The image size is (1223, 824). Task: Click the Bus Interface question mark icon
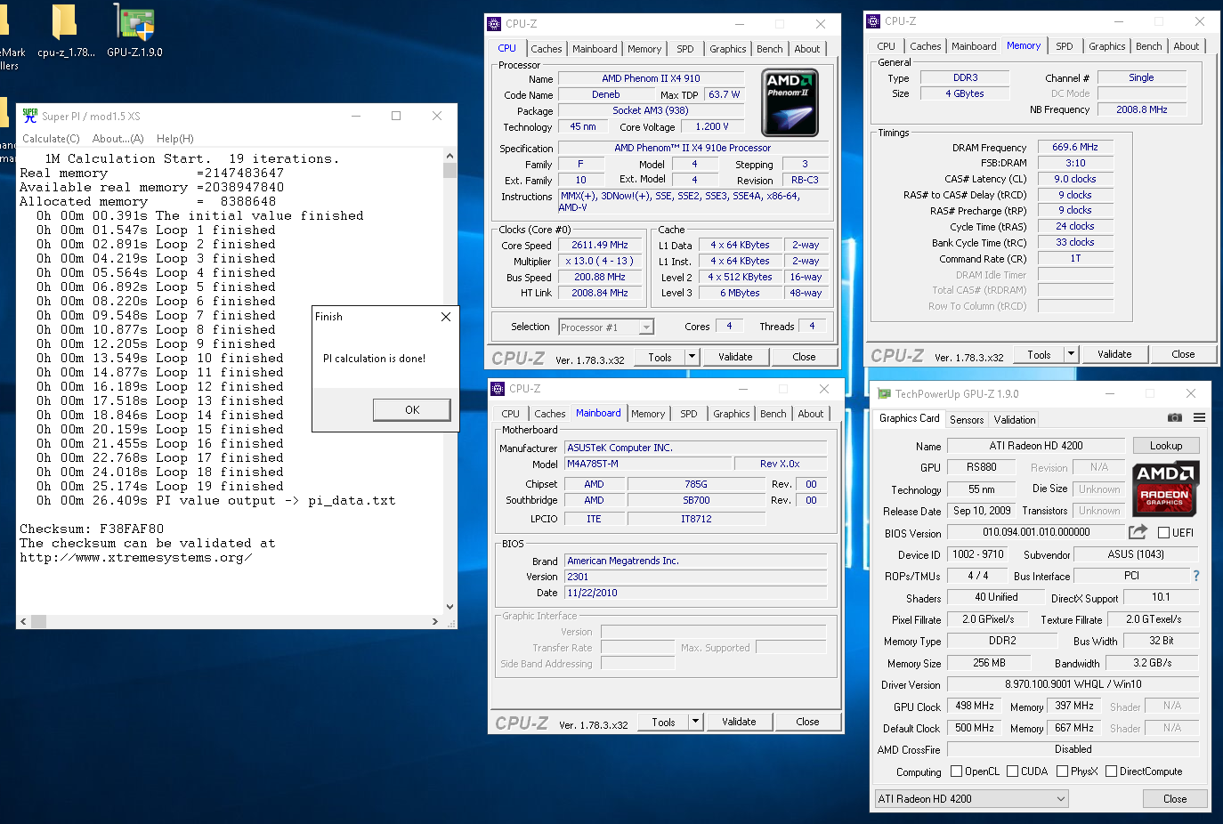pyautogui.click(x=1196, y=576)
